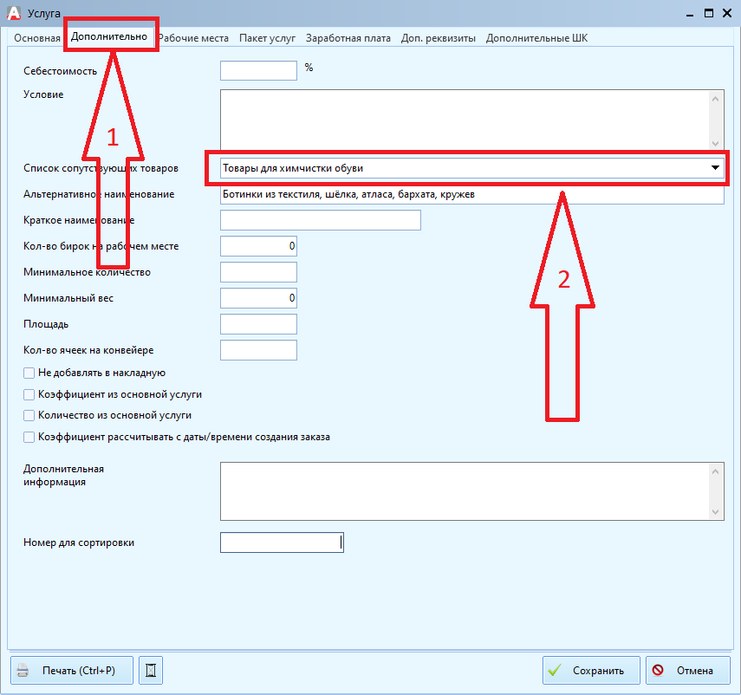Click the Кол-во бирок на рабочем месте field

point(258,246)
